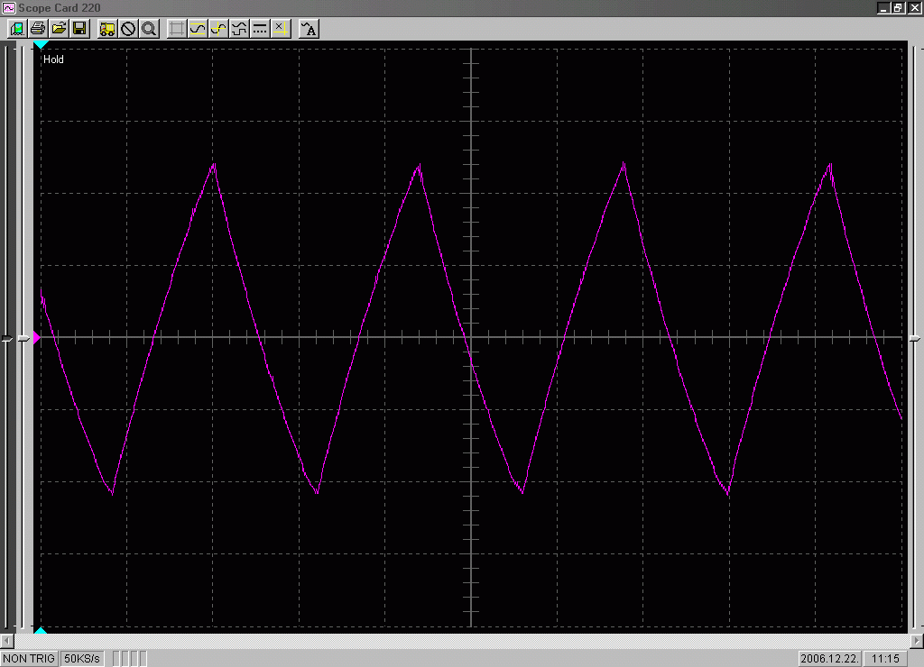Click the cyan marker at graph bottom

[x=40, y=631]
